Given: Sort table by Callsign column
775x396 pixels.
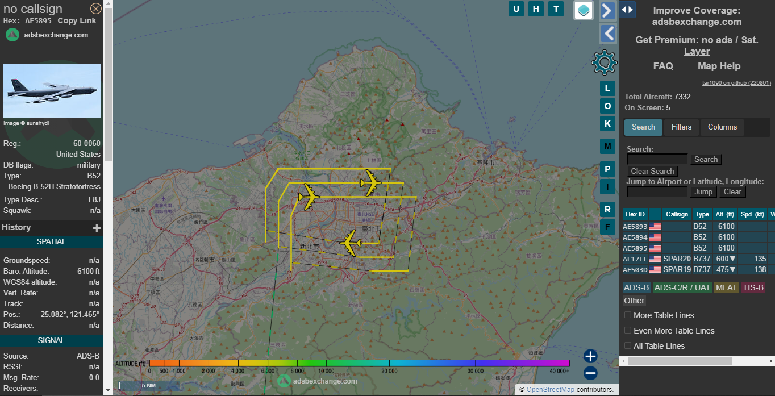Looking at the screenshot, I should coord(677,214).
